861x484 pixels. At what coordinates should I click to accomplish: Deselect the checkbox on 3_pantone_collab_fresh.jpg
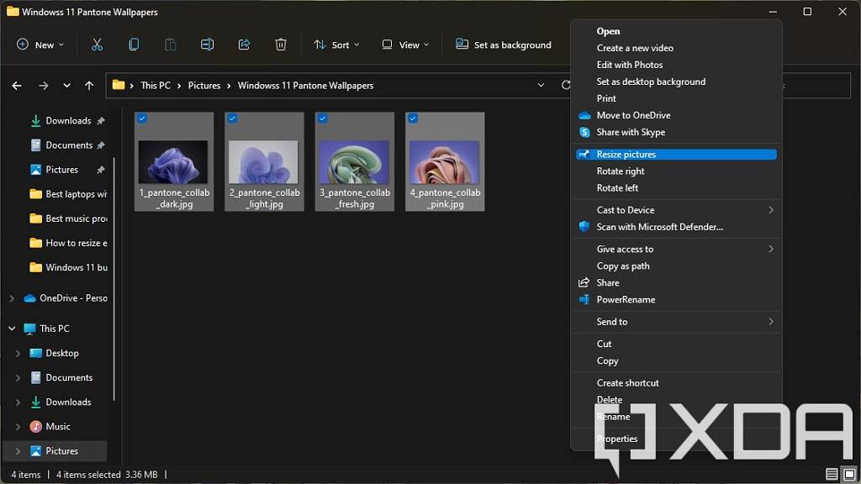point(322,118)
